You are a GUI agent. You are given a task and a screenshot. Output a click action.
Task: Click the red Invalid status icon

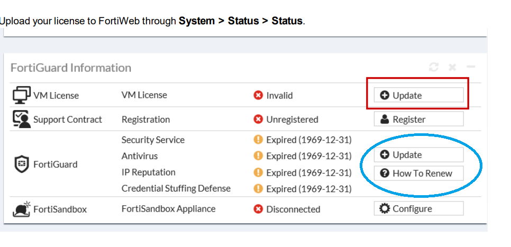click(258, 96)
